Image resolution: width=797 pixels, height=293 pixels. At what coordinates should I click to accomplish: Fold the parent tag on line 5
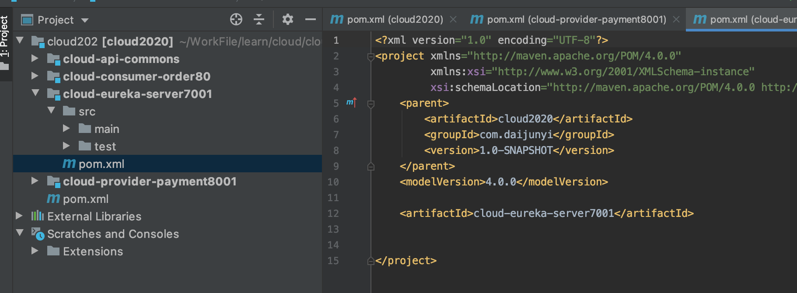(x=371, y=104)
